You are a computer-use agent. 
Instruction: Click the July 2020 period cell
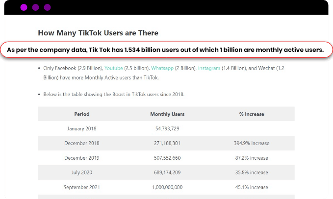[x=82, y=173]
